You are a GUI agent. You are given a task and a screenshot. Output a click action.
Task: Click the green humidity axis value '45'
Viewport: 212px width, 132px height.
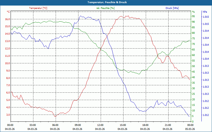click(193, 72)
